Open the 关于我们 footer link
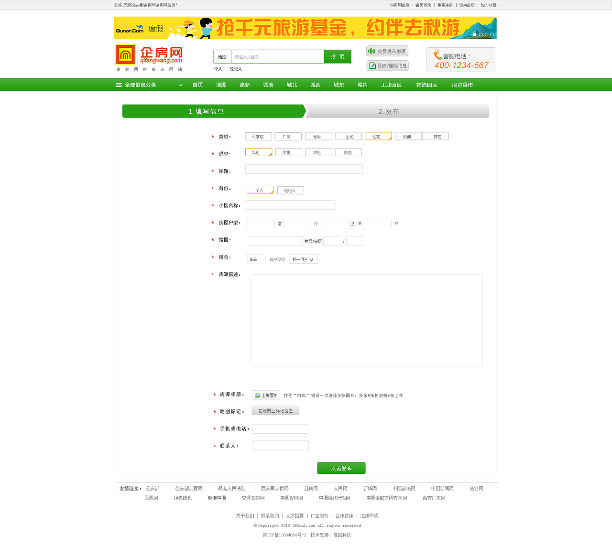Viewport: 612px width, 546px height. (245, 516)
